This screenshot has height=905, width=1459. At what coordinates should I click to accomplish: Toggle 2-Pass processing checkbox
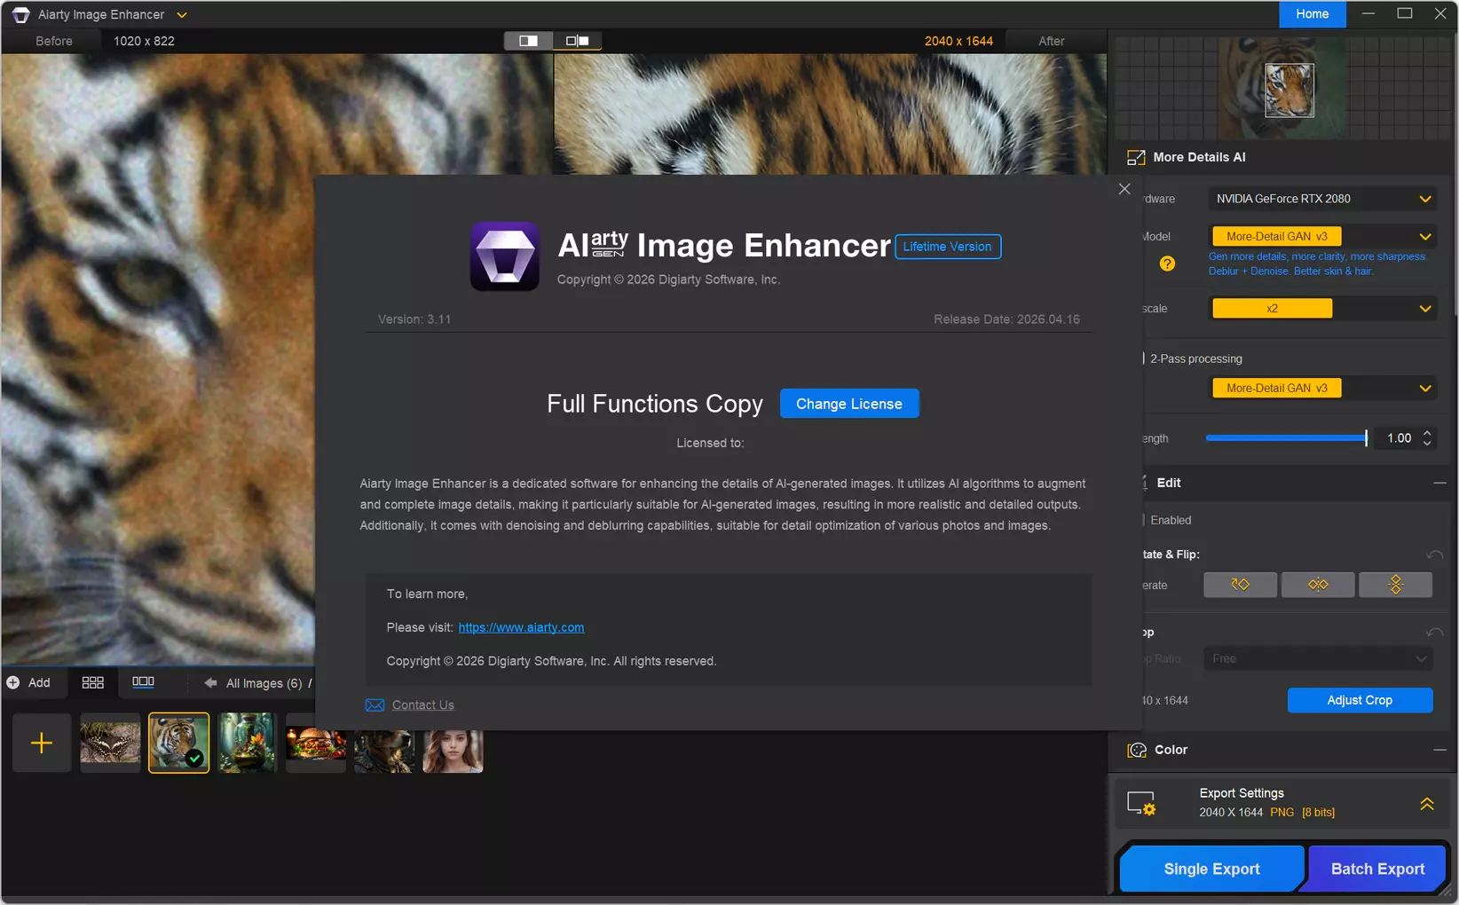point(1144,358)
